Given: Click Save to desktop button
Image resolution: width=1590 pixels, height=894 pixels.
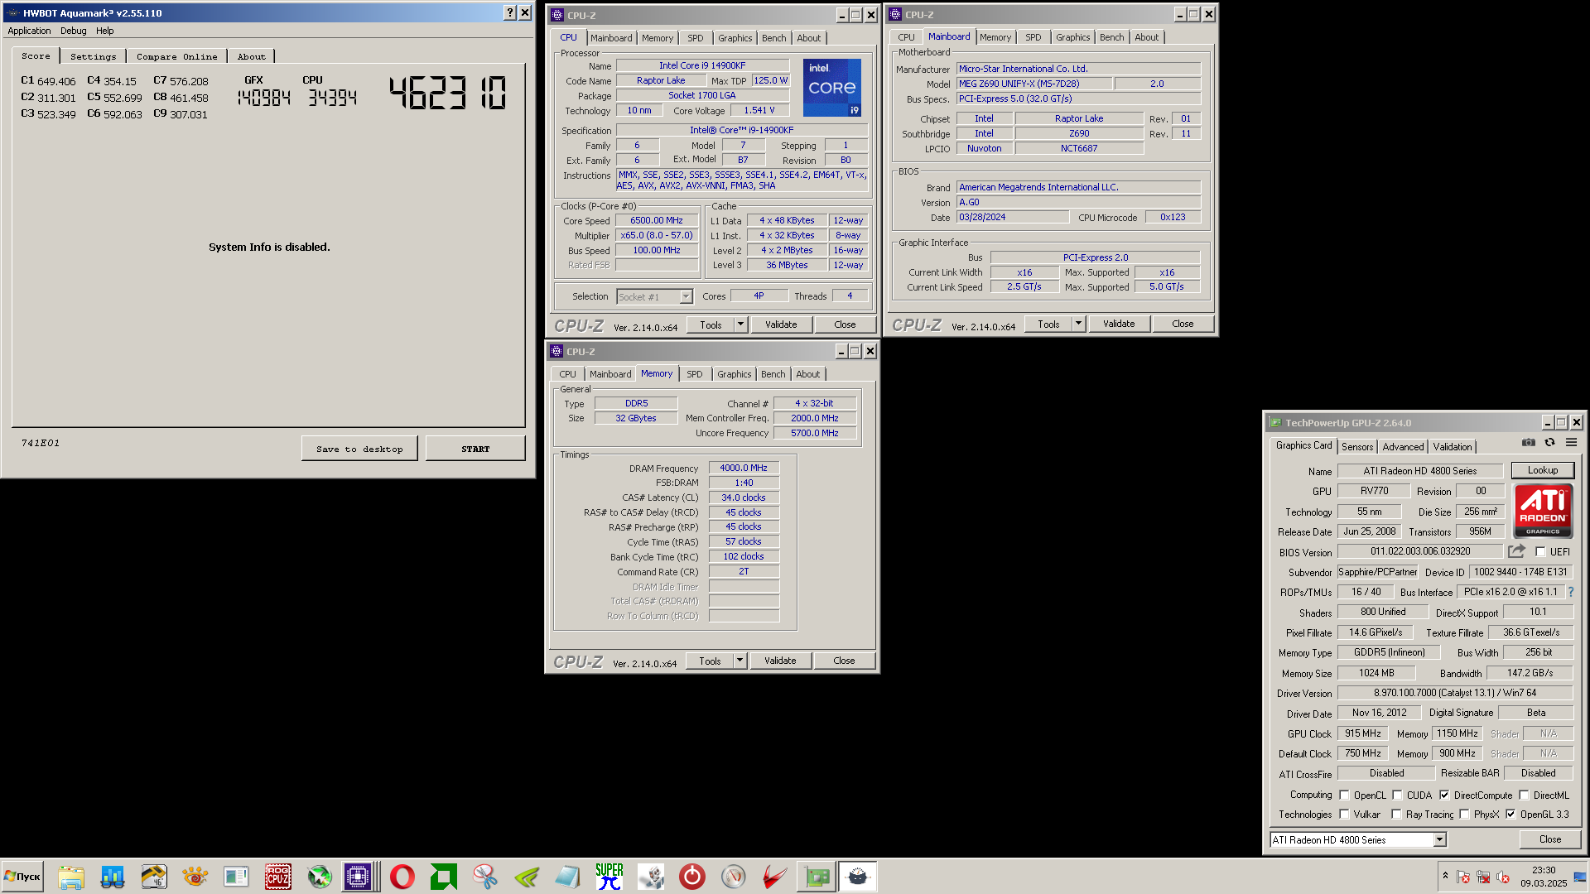Looking at the screenshot, I should (x=359, y=449).
